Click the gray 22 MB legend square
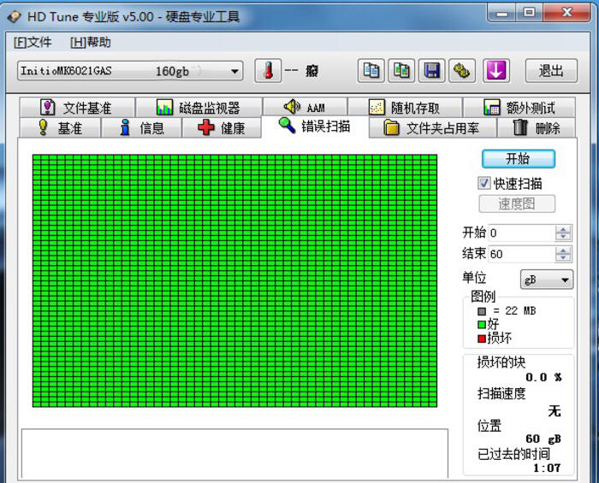 (482, 311)
